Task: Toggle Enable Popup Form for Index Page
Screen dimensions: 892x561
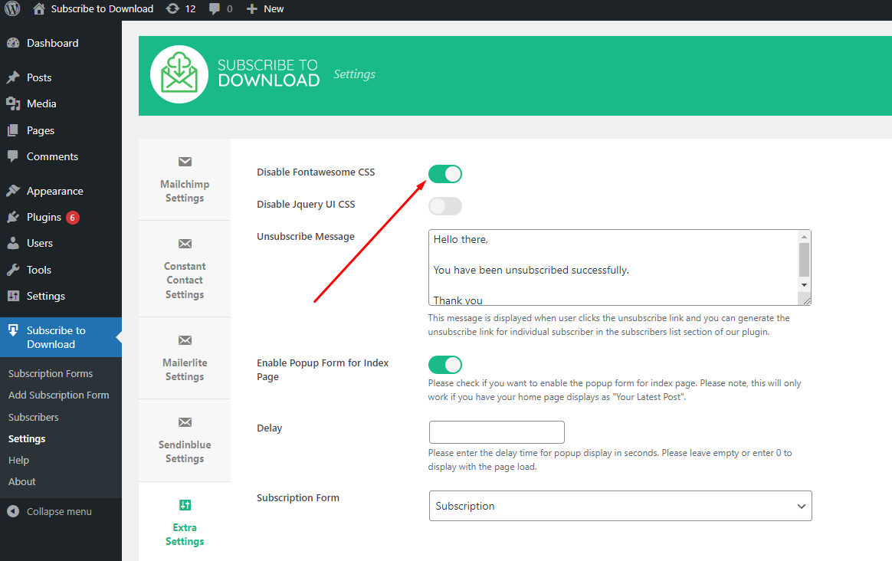Action: [x=445, y=365]
